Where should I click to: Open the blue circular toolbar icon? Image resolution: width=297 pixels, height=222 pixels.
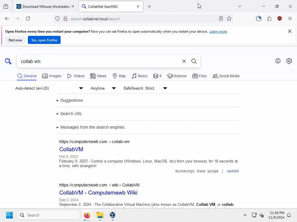coord(258,18)
